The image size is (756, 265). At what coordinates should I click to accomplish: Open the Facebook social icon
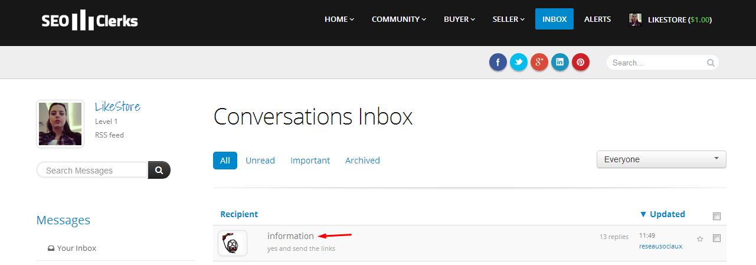point(498,62)
